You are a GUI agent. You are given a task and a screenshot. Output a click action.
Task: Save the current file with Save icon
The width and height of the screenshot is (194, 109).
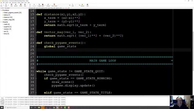point(12,5)
